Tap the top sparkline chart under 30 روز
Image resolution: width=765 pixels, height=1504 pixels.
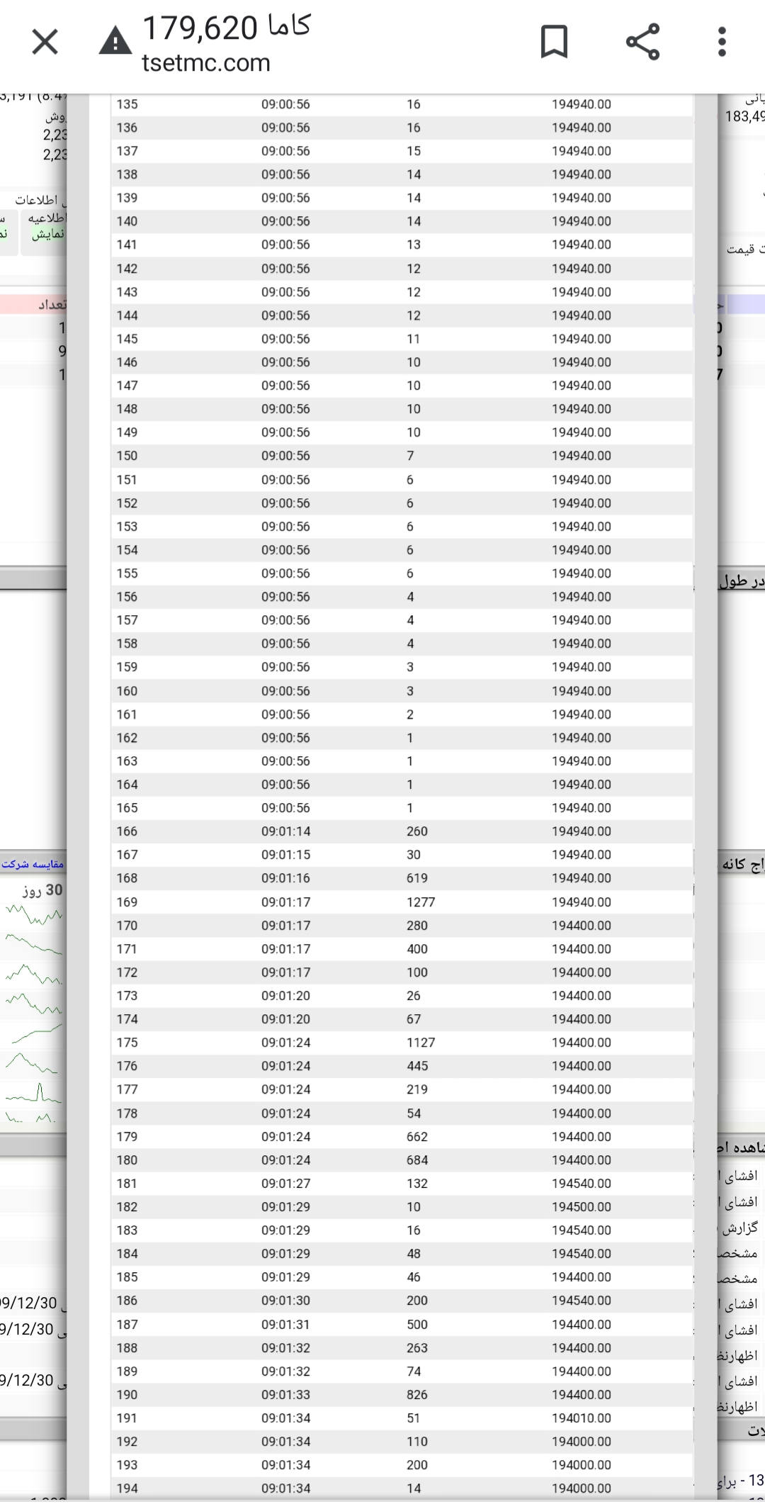(34, 916)
